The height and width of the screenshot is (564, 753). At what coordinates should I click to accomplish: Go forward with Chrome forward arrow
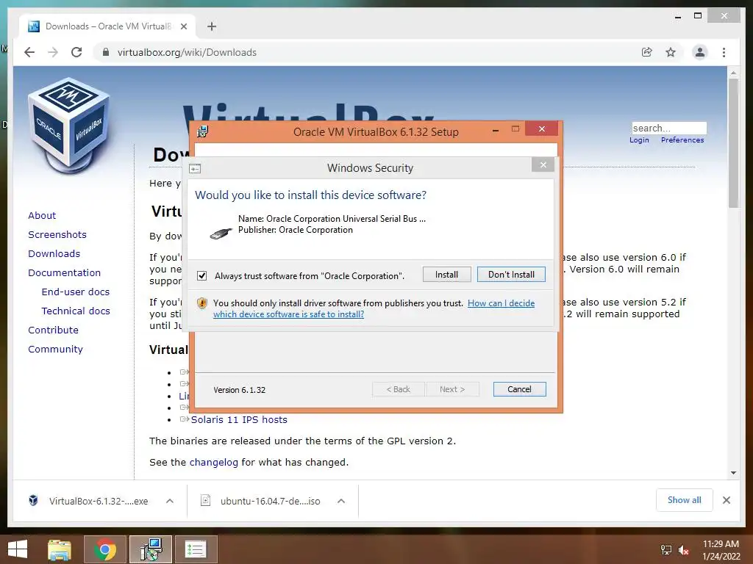coord(53,52)
